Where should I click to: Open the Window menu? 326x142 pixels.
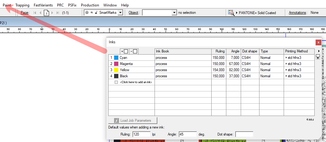(x=110, y=5)
